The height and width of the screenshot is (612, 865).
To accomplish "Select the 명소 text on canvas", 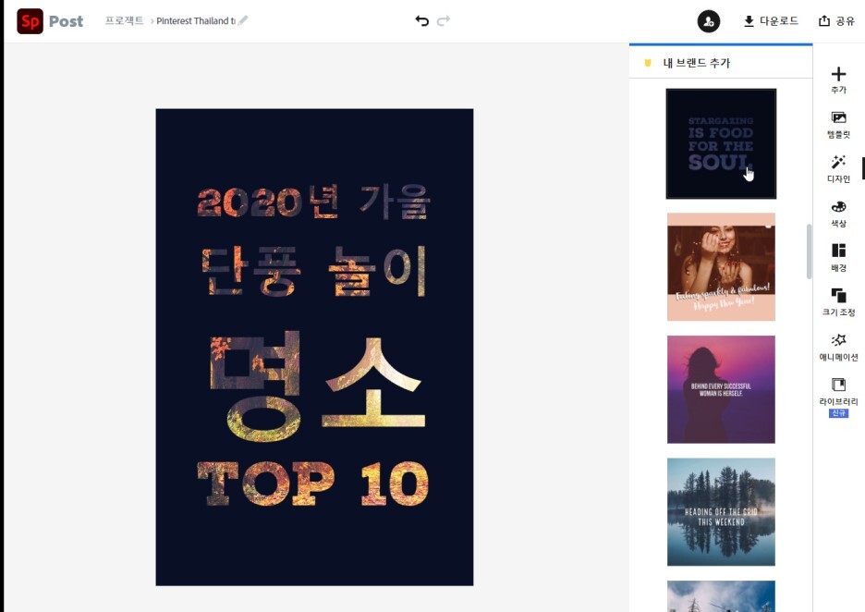I will [x=317, y=386].
